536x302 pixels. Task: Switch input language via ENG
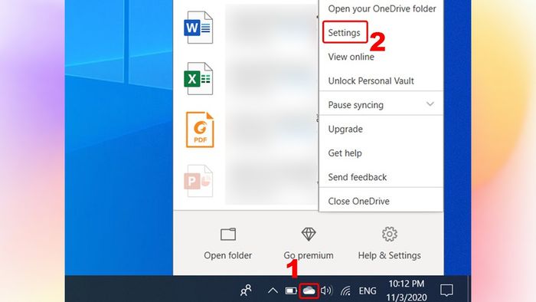pos(368,291)
